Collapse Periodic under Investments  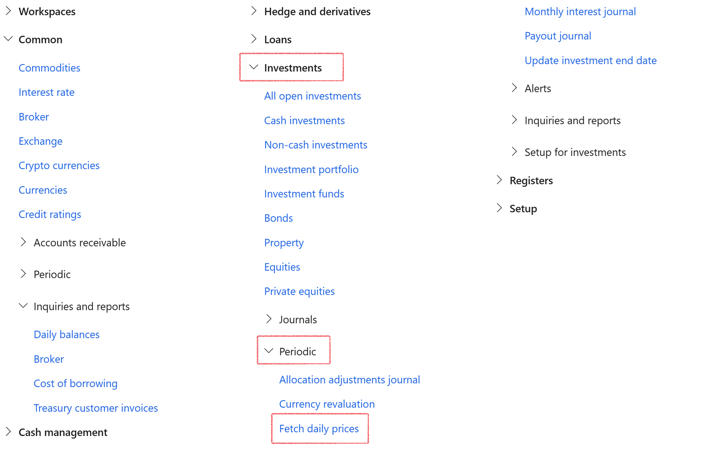(x=269, y=351)
